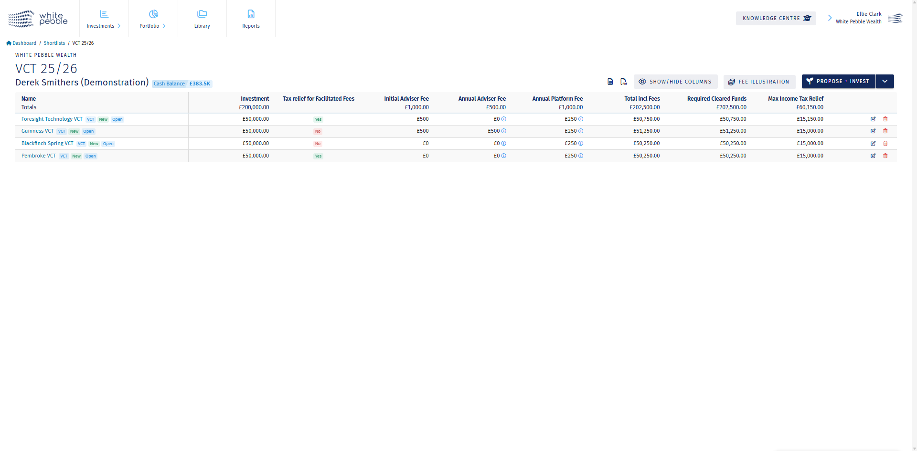Open the Library section
The height and width of the screenshot is (451, 917).
(x=202, y=19)
